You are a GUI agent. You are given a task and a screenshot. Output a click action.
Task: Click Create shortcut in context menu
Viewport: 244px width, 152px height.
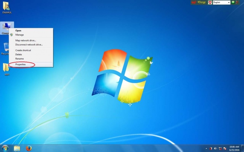(31, 50)
